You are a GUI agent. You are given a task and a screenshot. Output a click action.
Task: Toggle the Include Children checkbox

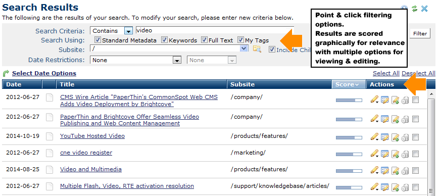tap(272, 50)
